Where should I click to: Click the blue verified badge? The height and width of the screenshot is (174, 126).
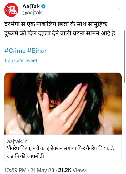[x=43, y=6]
